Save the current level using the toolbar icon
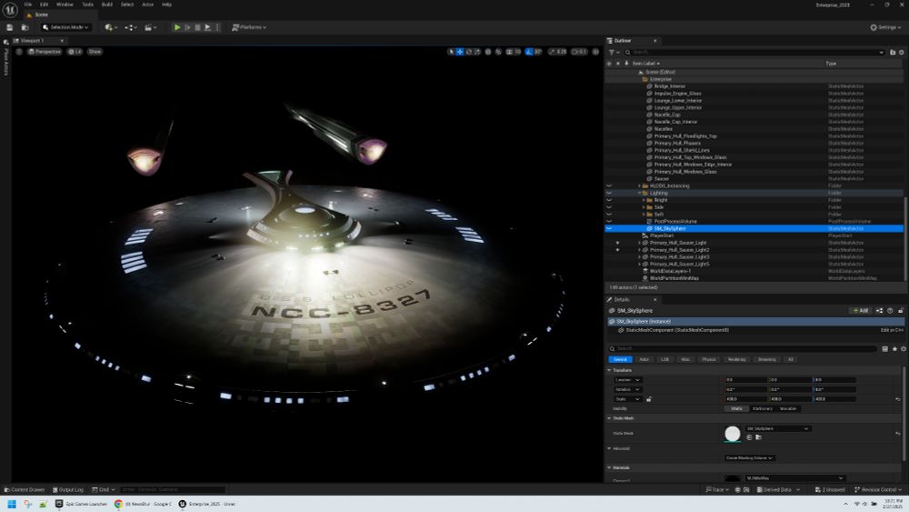Image resolution: width=909 pixels, height=512 pixels. pyautogui.click(x=9, y=27)
